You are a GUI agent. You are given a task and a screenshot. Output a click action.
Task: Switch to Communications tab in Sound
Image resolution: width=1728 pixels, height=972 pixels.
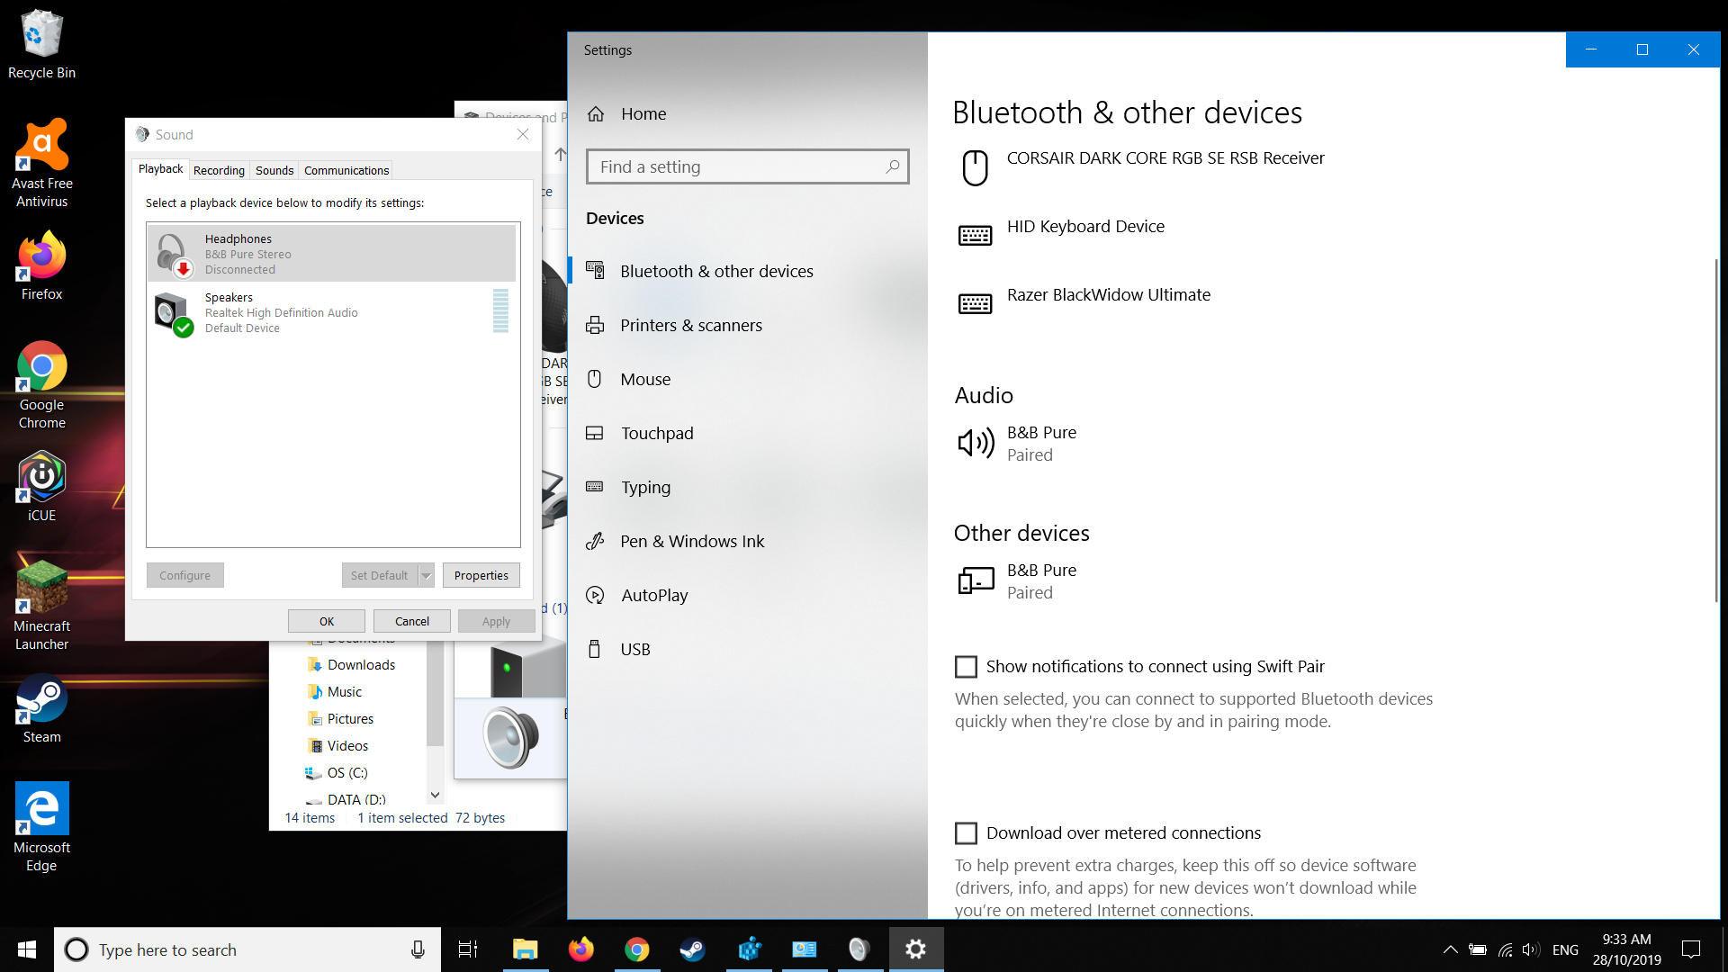point(346,170)
